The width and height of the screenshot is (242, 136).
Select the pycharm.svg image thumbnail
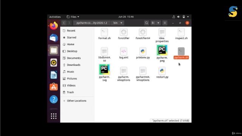pos(104,70)
